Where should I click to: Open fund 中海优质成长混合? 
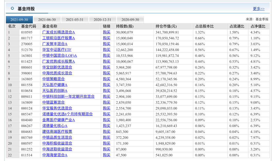tap(57, 73)
